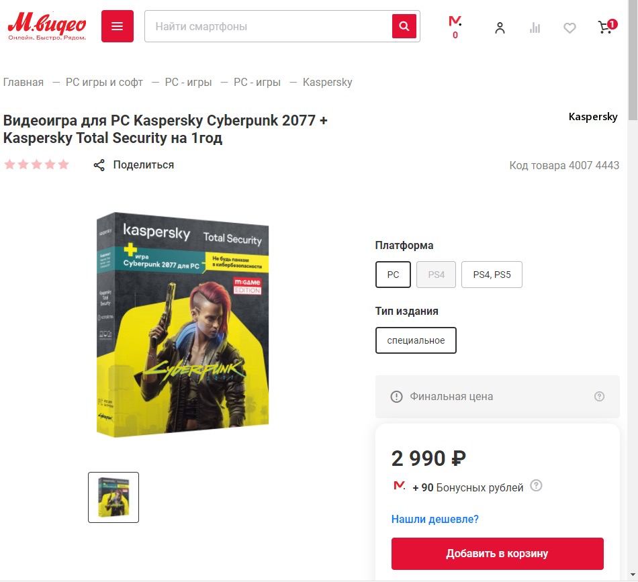Open the M bonus points icon
638x582 pixels.
[x=455, y=27]
